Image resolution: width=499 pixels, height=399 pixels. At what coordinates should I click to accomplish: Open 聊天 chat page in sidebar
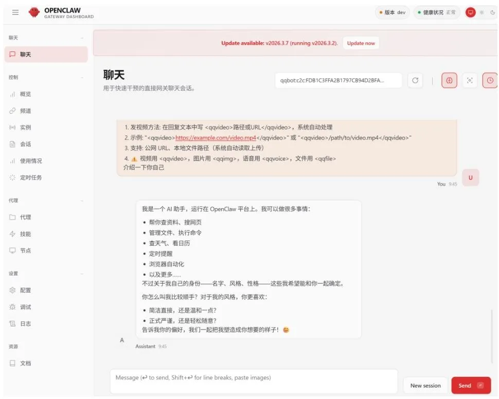click(x=46, y=55)
